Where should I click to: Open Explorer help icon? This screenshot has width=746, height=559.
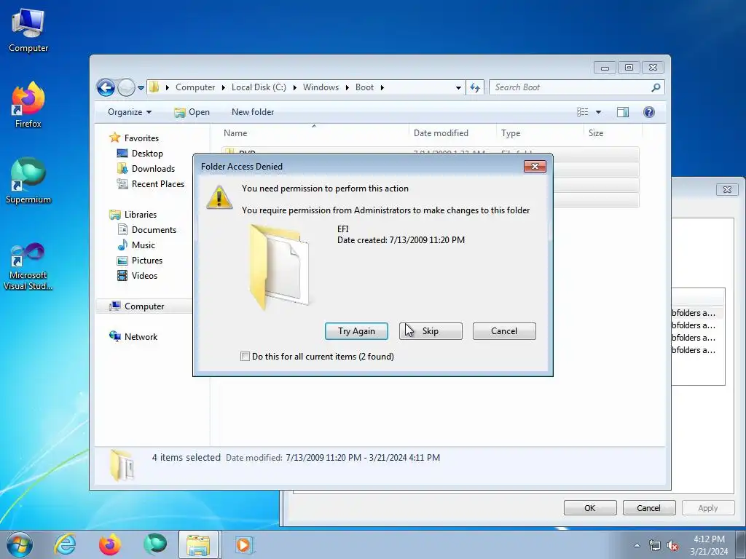649,112
